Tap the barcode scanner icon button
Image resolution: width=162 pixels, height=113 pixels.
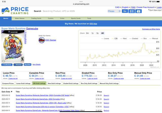(x=132, y=11)
